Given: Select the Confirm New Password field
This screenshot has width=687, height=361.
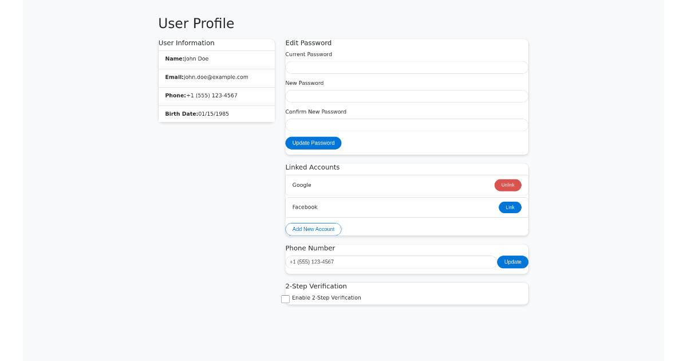Looking at the screenshot, I should coord(406,124).
